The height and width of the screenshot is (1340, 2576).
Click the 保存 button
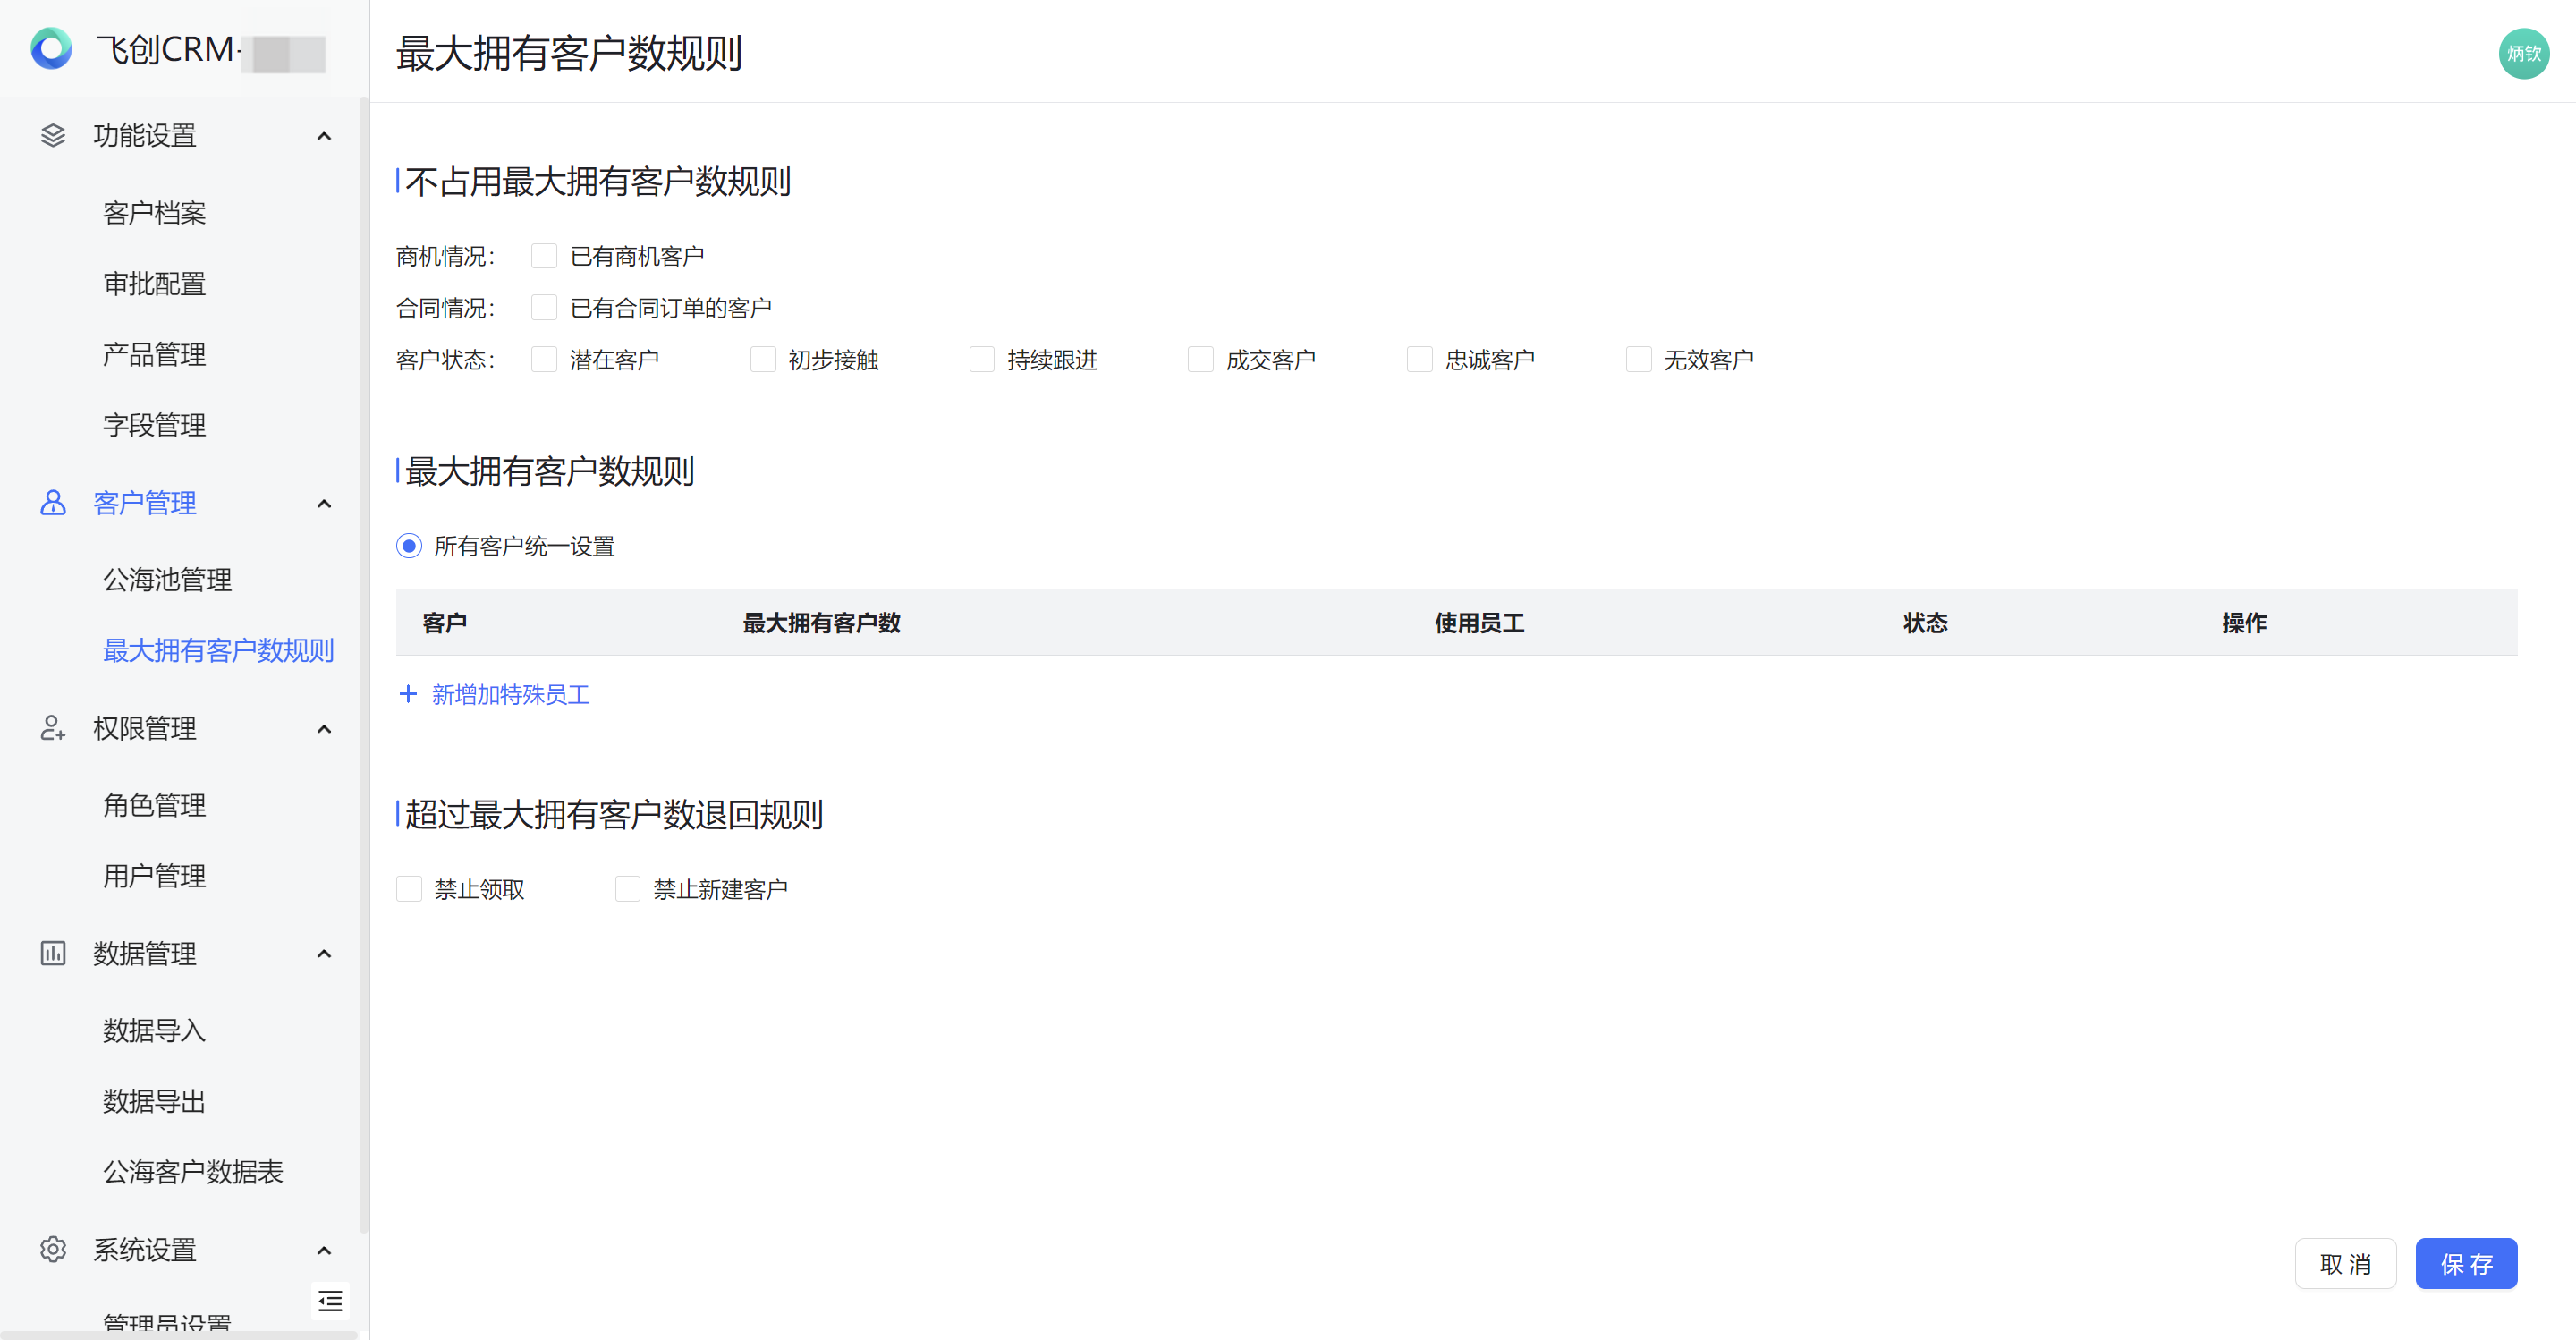(2465, 1264)
